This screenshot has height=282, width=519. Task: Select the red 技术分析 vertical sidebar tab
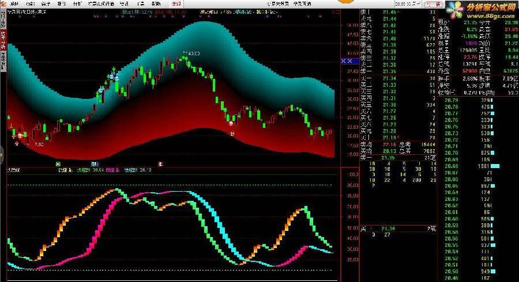point(3,40)
